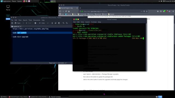The width and height of the screenshot is (175, 98).
Task: Open the Edit menu in Parrot Terminal
Action: [x=78, y=22]
